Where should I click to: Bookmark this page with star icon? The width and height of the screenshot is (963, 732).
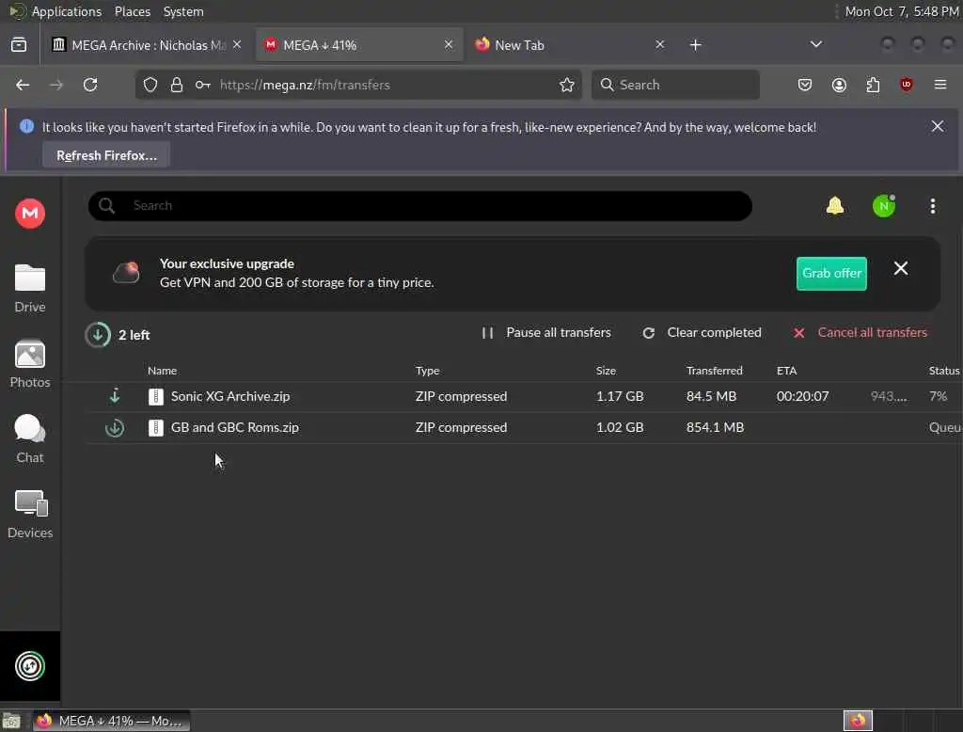(567, 85)
